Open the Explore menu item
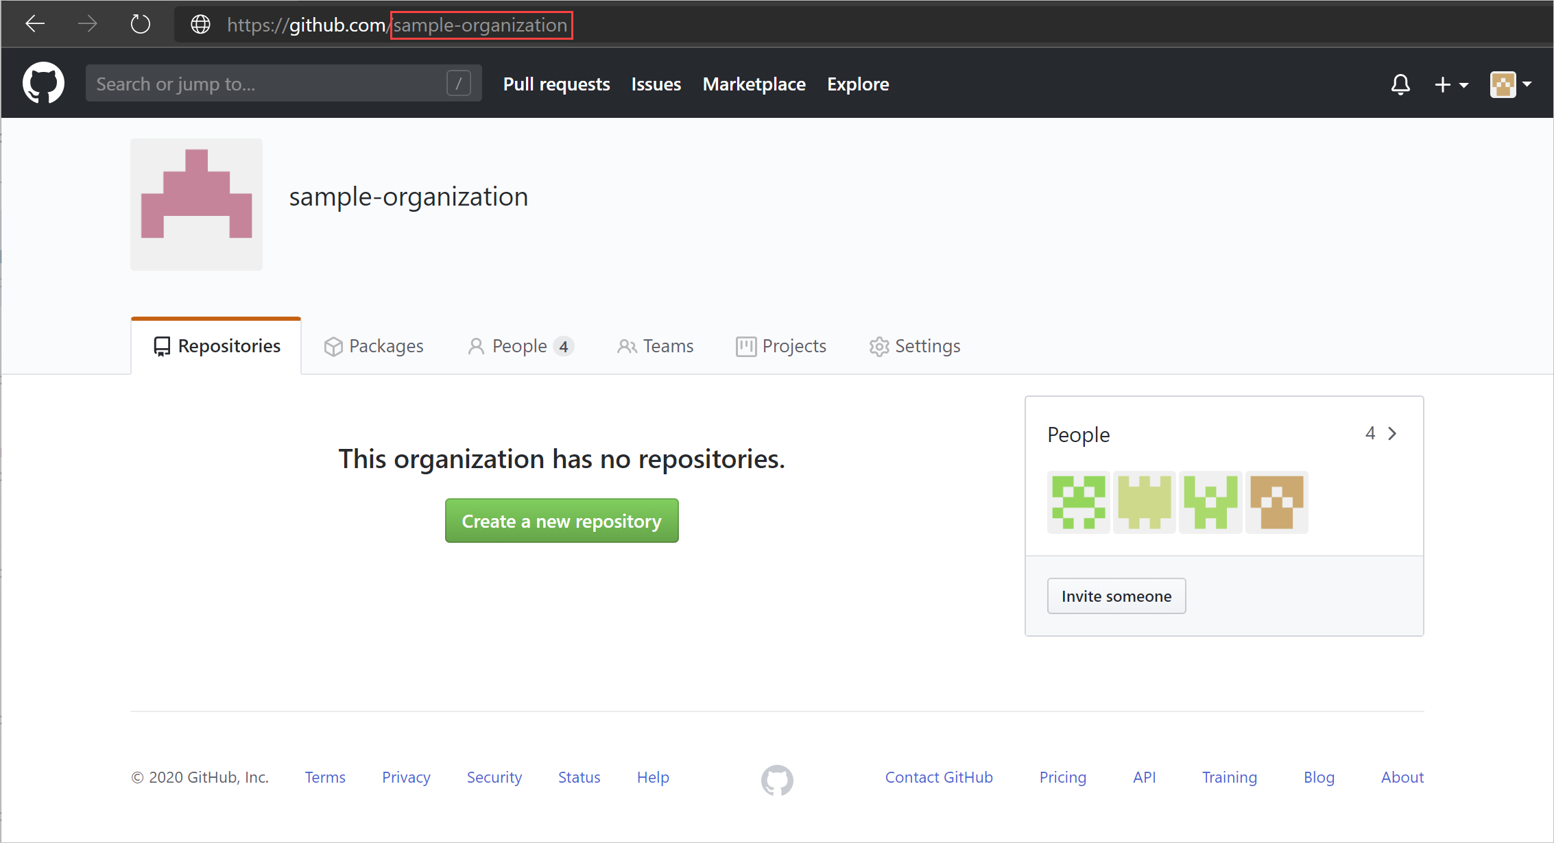 pos(857,85)
